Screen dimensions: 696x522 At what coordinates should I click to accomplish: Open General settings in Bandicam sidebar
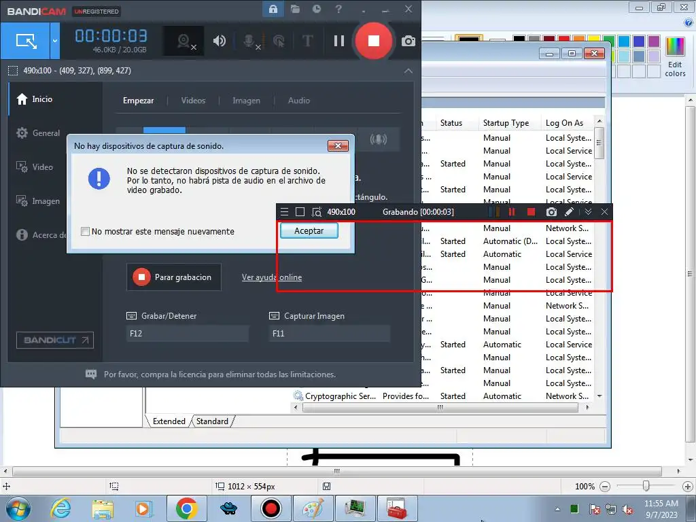click(38, 133)
